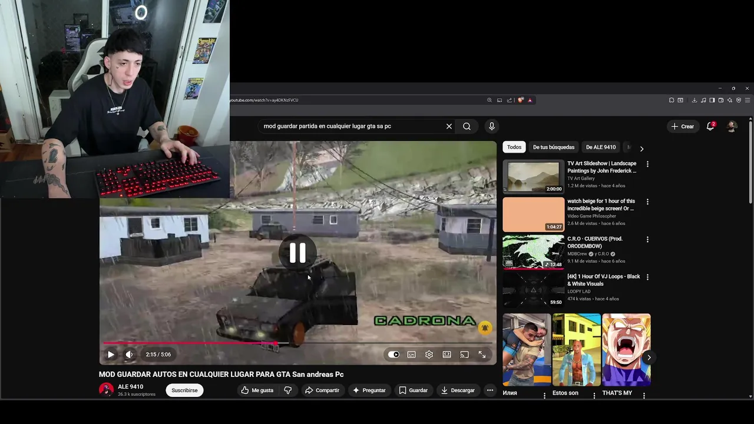Open options for Estos son Short
Image resolution: width=754 pixels, height=424 pixels.
[x=594, y=396]
